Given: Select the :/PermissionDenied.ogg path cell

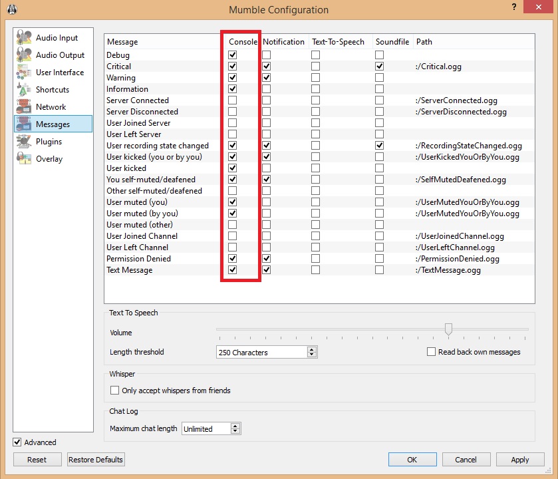Looking at the screenshot, I should [458, 259].
